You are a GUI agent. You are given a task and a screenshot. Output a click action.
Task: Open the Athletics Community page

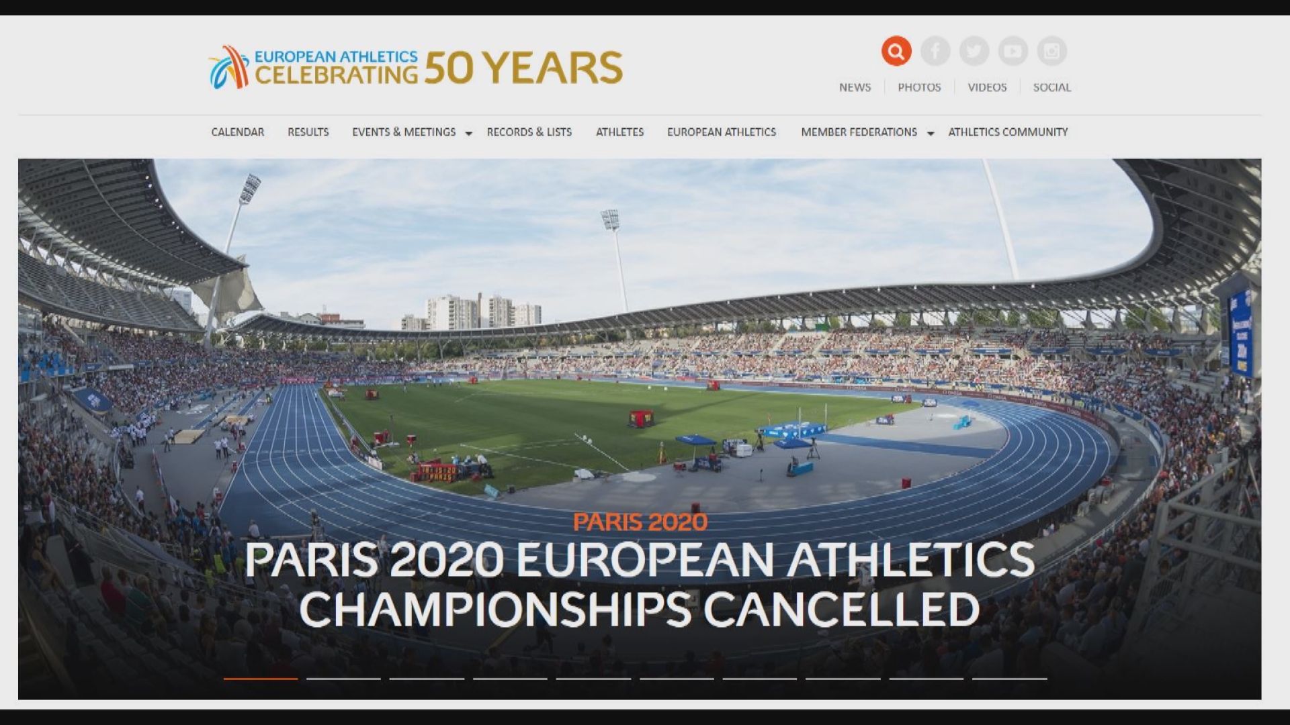1008,132
